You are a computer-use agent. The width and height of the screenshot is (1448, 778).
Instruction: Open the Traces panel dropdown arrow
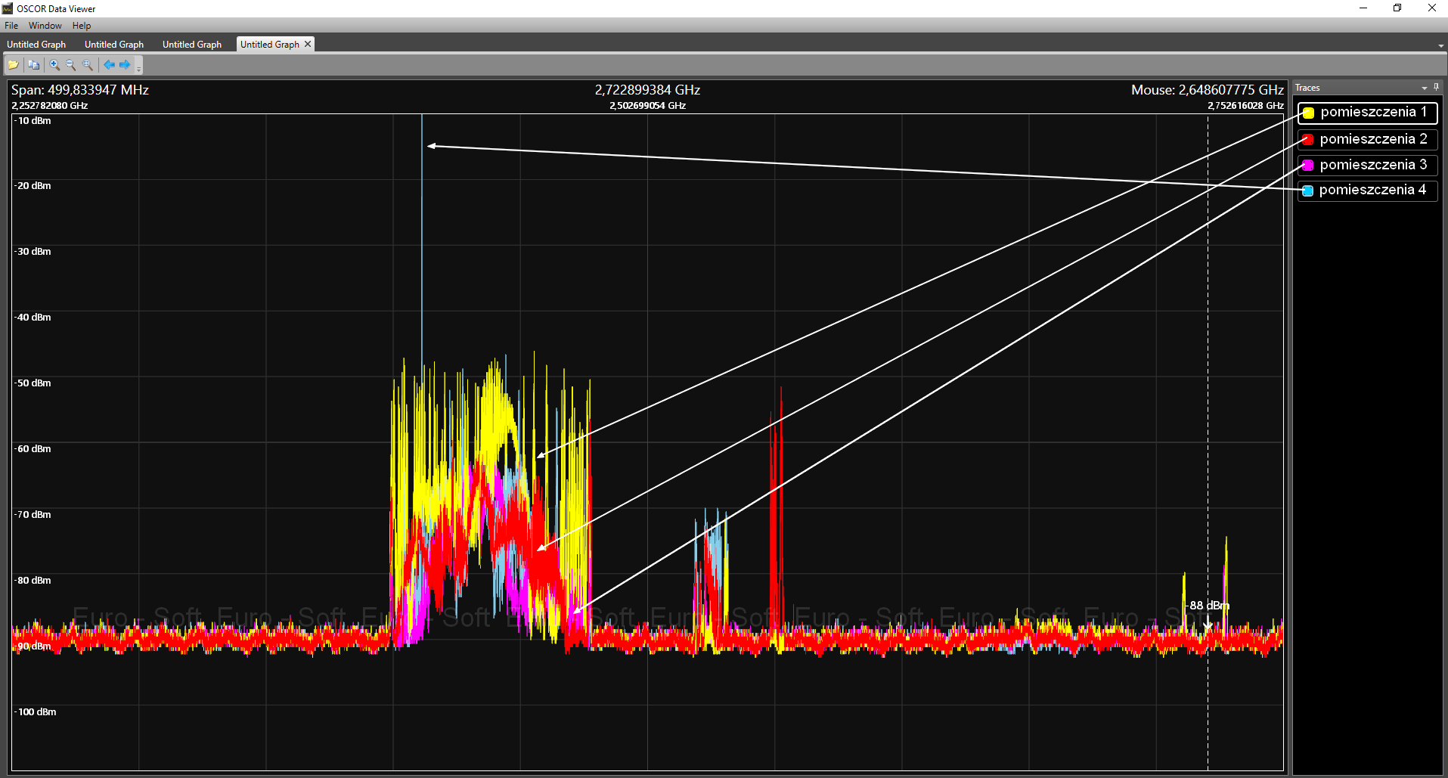(1425, 88)
